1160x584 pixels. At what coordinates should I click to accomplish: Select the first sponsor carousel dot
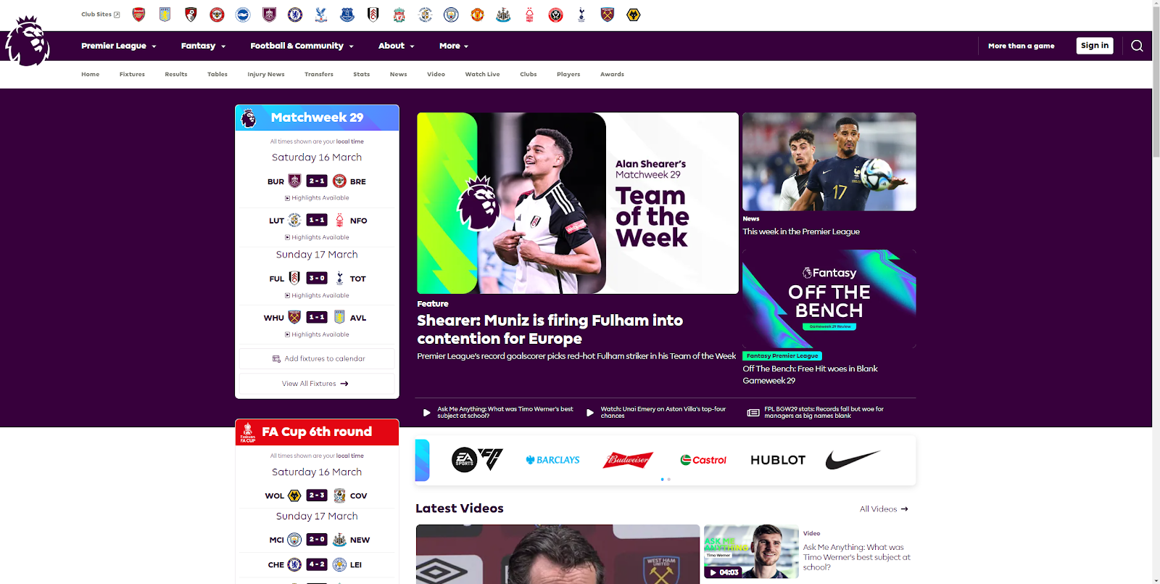click(663, 480)
